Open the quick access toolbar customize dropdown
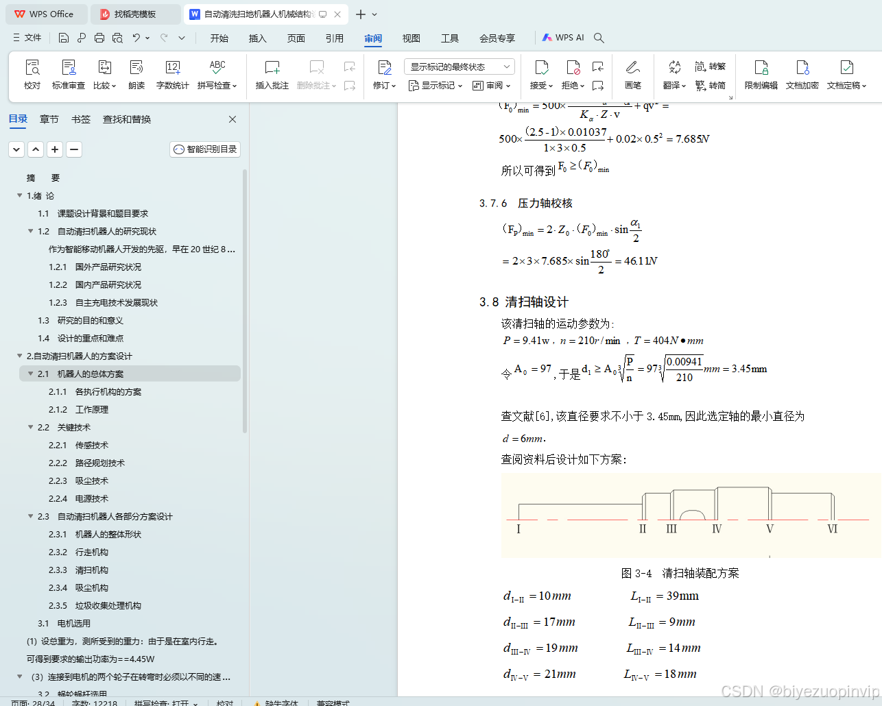 pos(182,38)
